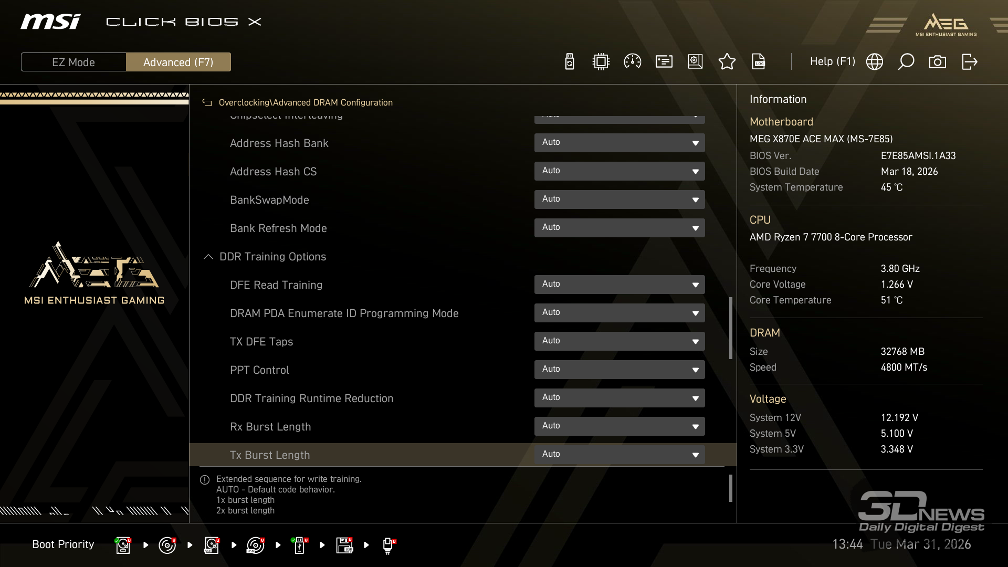1008x567 pixels.
Task: Open the PPT Control dropdown
Action: [619, 370]
